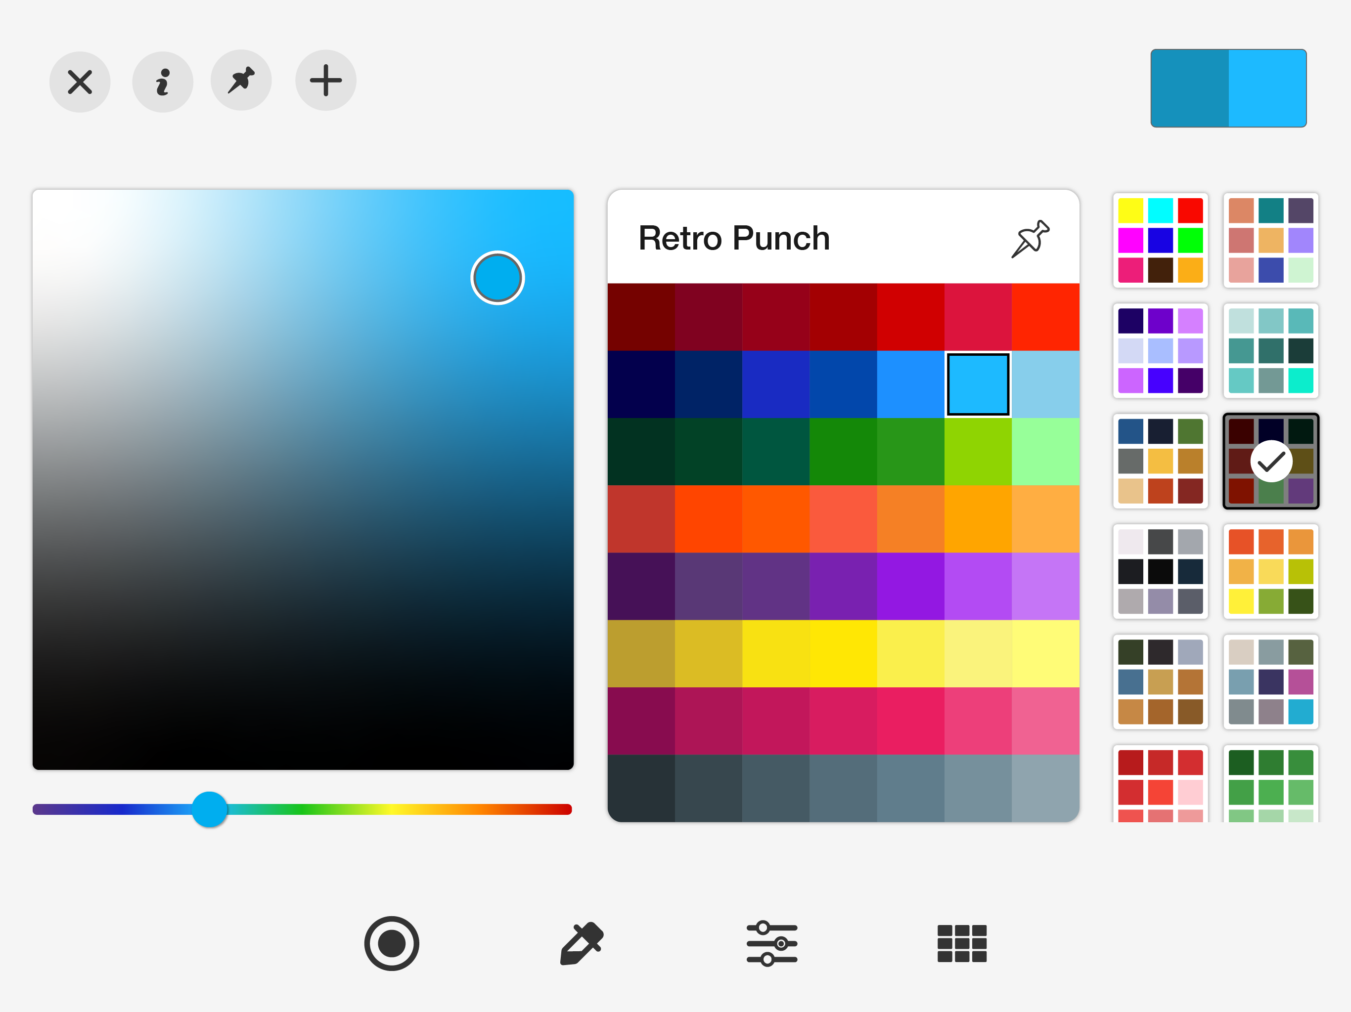Click the circular picker handle in gradient
1351x1012 pixels.
(x=498, y=278)
